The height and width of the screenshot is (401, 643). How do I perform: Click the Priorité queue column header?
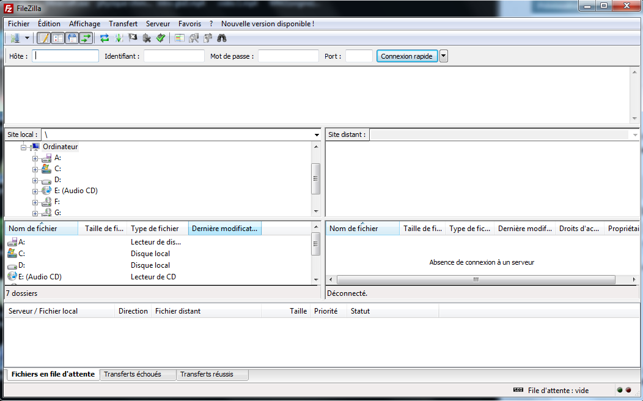click(328, 311)
